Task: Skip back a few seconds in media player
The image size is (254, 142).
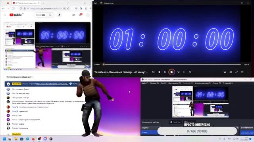Action: [165, 72]
